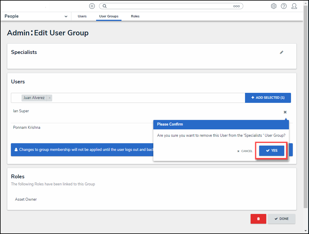The height and width of the screenshot is (234, 309).
Task: Confirm removal by clicking Yes
Action: click(272, 151)
